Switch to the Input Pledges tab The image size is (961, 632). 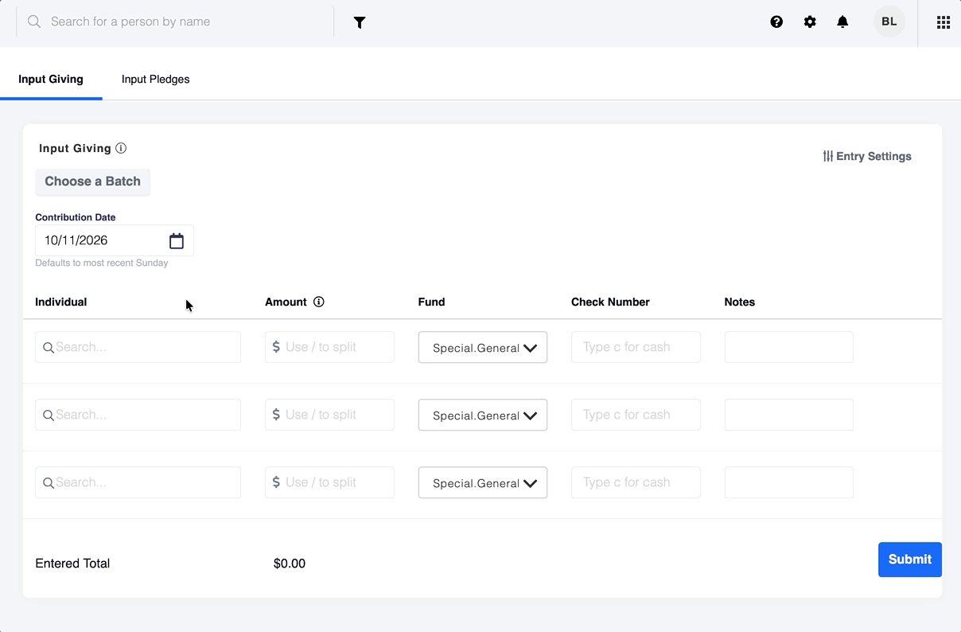pos(155,79)
